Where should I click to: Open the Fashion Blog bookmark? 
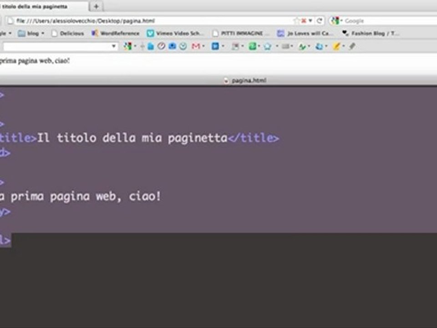370,33
